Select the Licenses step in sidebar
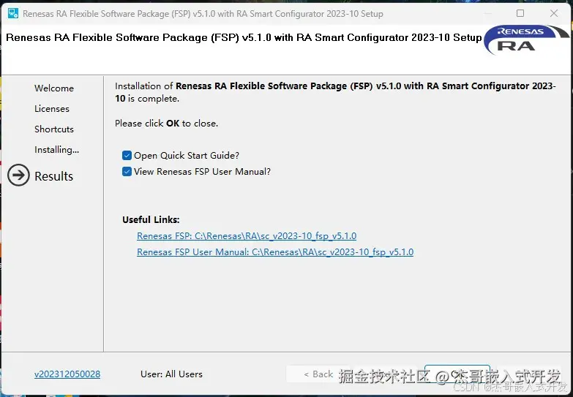The height and width of the screenshot is (397, 573). (52, 108)
